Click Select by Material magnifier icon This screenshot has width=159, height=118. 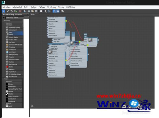tap(63, 11)
